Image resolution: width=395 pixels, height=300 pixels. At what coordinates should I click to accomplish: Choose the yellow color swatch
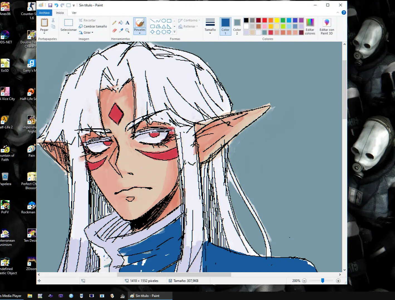coord(277,20)
